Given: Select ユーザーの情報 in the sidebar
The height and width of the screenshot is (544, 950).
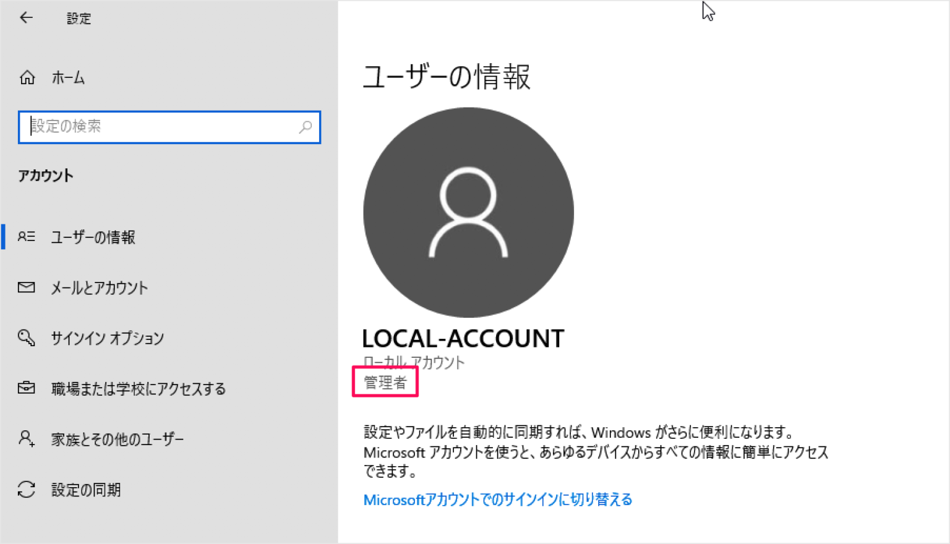Looking at the screenshot, I should pyautogui.click(x=95, y=237).
